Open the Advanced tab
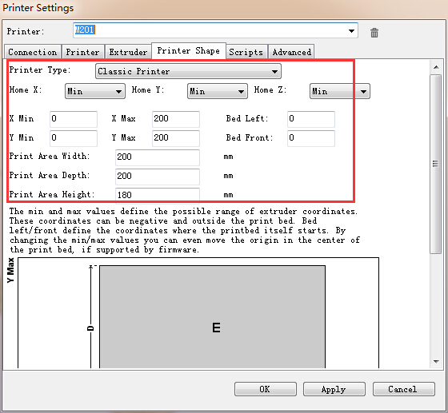 point(291,52)
